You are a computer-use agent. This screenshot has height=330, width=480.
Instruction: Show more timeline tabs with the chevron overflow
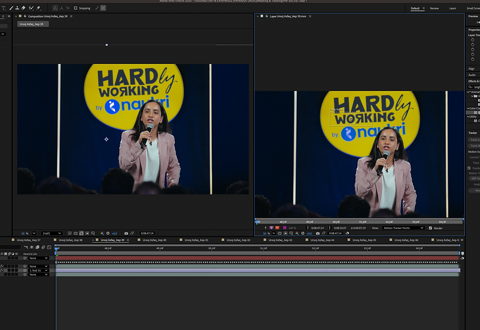(x=462, y=240)
